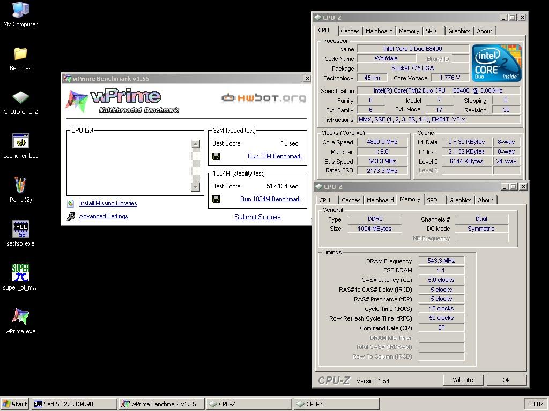This screenshot has height=411, width=549.
Task: Run the 32M Benchmark
Action: click(274, 156)
